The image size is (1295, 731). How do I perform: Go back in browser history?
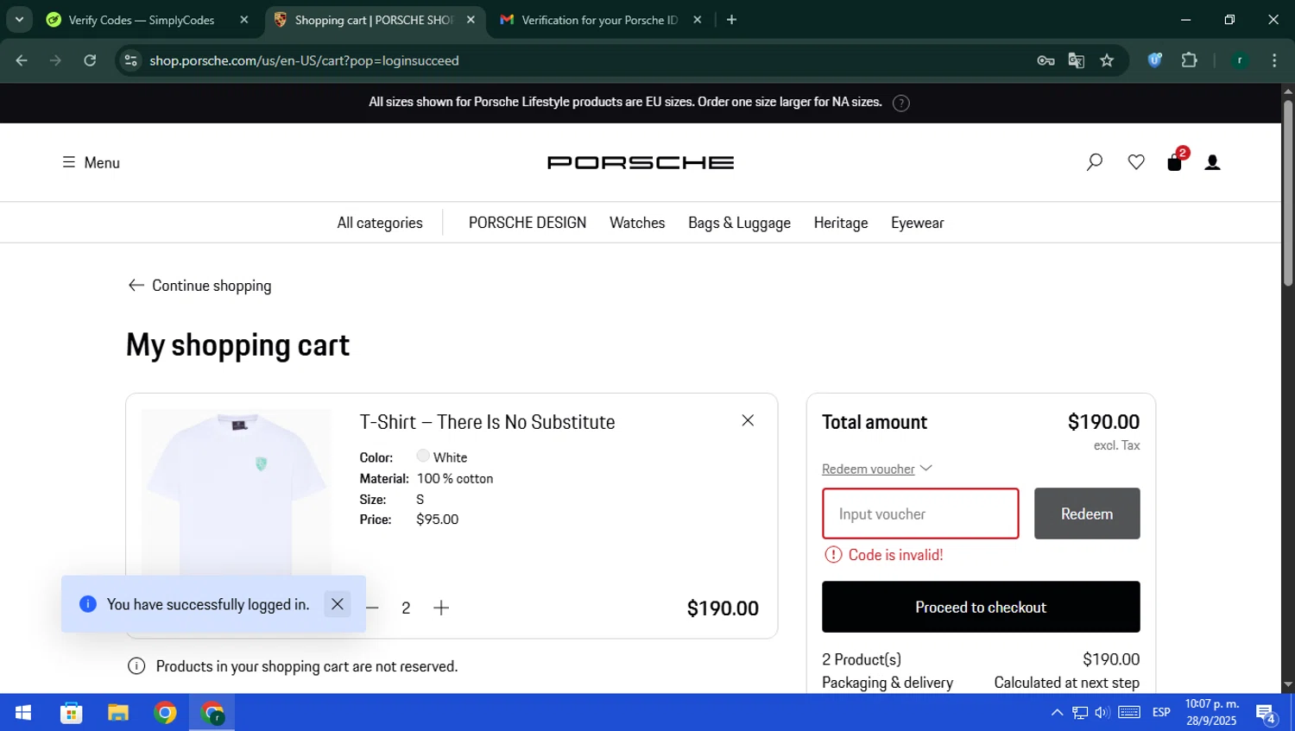point(22,60)
